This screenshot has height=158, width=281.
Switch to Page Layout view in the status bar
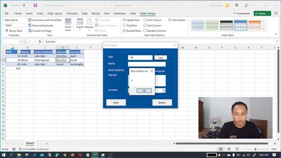[229, 149]
